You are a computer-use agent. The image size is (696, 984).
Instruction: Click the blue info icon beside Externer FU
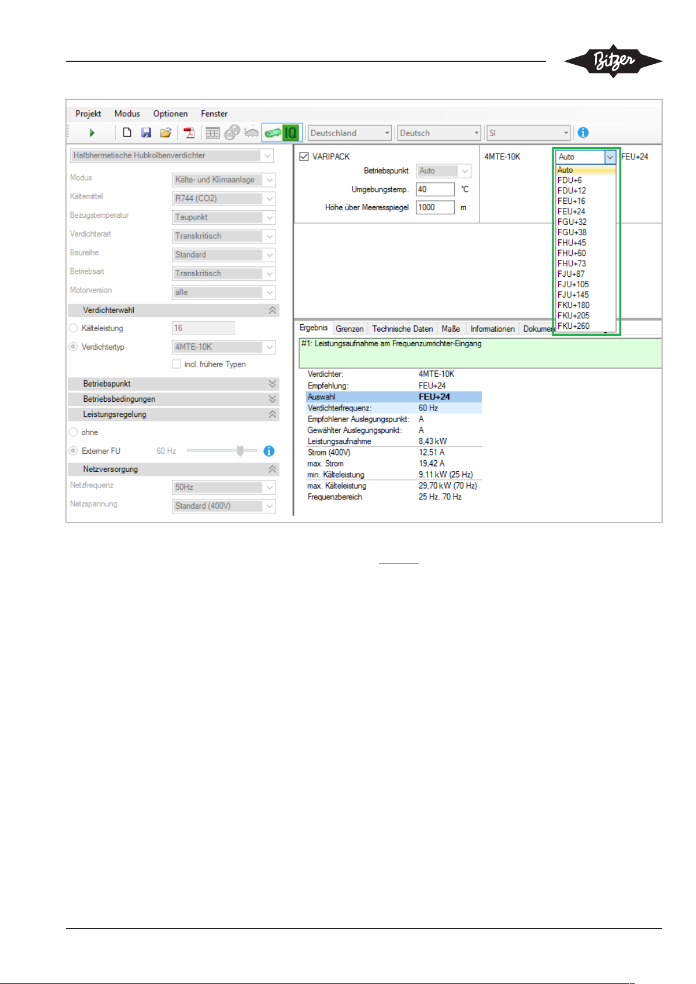[269, 451]
